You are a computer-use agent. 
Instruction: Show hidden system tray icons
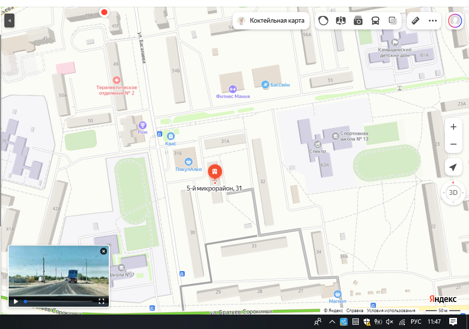(332, 322)
